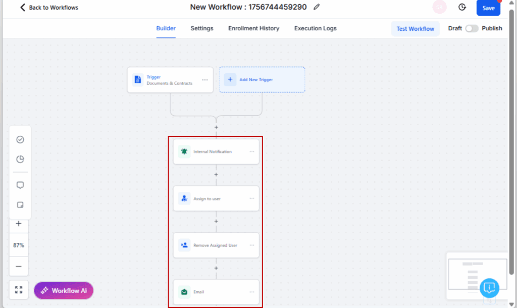Click the envelope icon on Email action
517x308 pixels.
click(x=184, y=292)
